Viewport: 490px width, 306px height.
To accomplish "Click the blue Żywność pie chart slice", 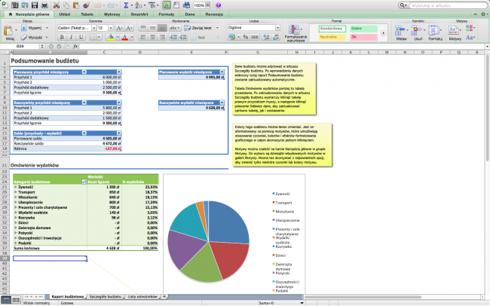I will tap(227, 222).
